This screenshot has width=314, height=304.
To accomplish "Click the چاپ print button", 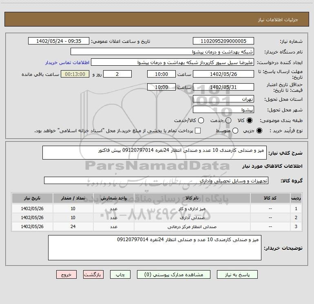I will point(122,275).
